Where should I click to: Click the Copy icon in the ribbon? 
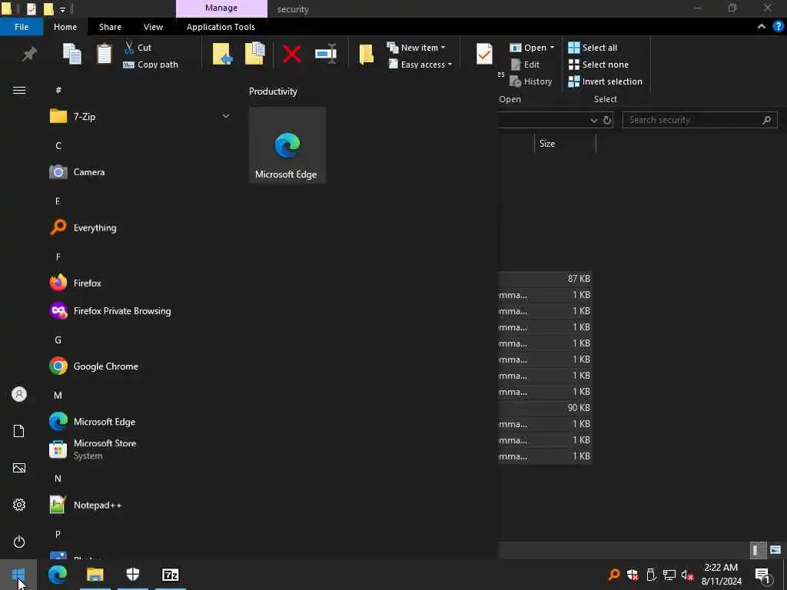click(71, 55)
